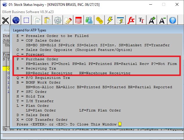Click the yellow lightning bolt icon

pyautogui.click(x=110, y=20)
